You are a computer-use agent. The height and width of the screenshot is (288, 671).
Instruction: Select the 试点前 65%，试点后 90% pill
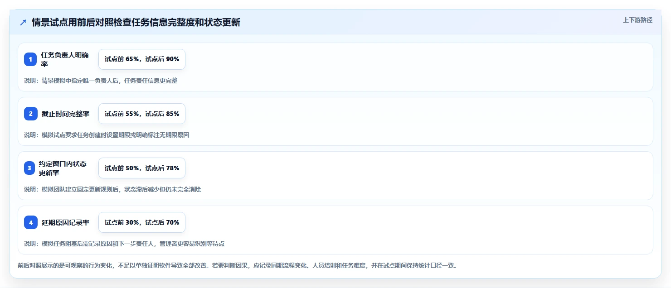pyautogui.click(x=142, y=59)
